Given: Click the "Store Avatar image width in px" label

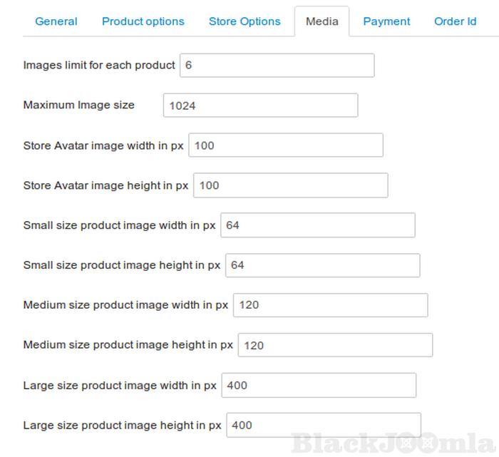Looking at the screenshot, I should [103, 145].
